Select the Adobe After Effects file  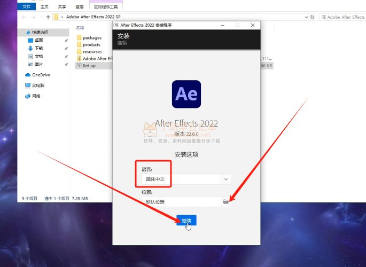click(x=98, y=59)
